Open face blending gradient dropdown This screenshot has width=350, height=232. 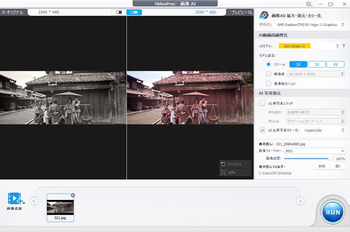point(315,121)
